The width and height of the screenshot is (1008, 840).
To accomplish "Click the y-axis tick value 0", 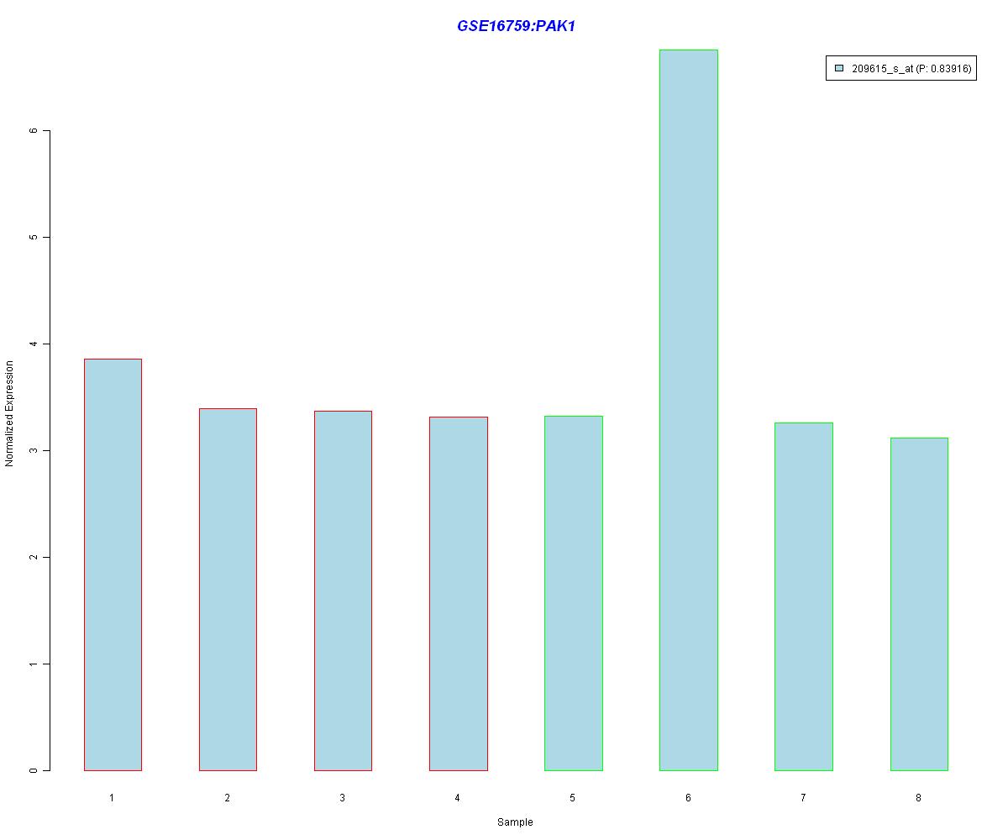I will coord(34,770).
